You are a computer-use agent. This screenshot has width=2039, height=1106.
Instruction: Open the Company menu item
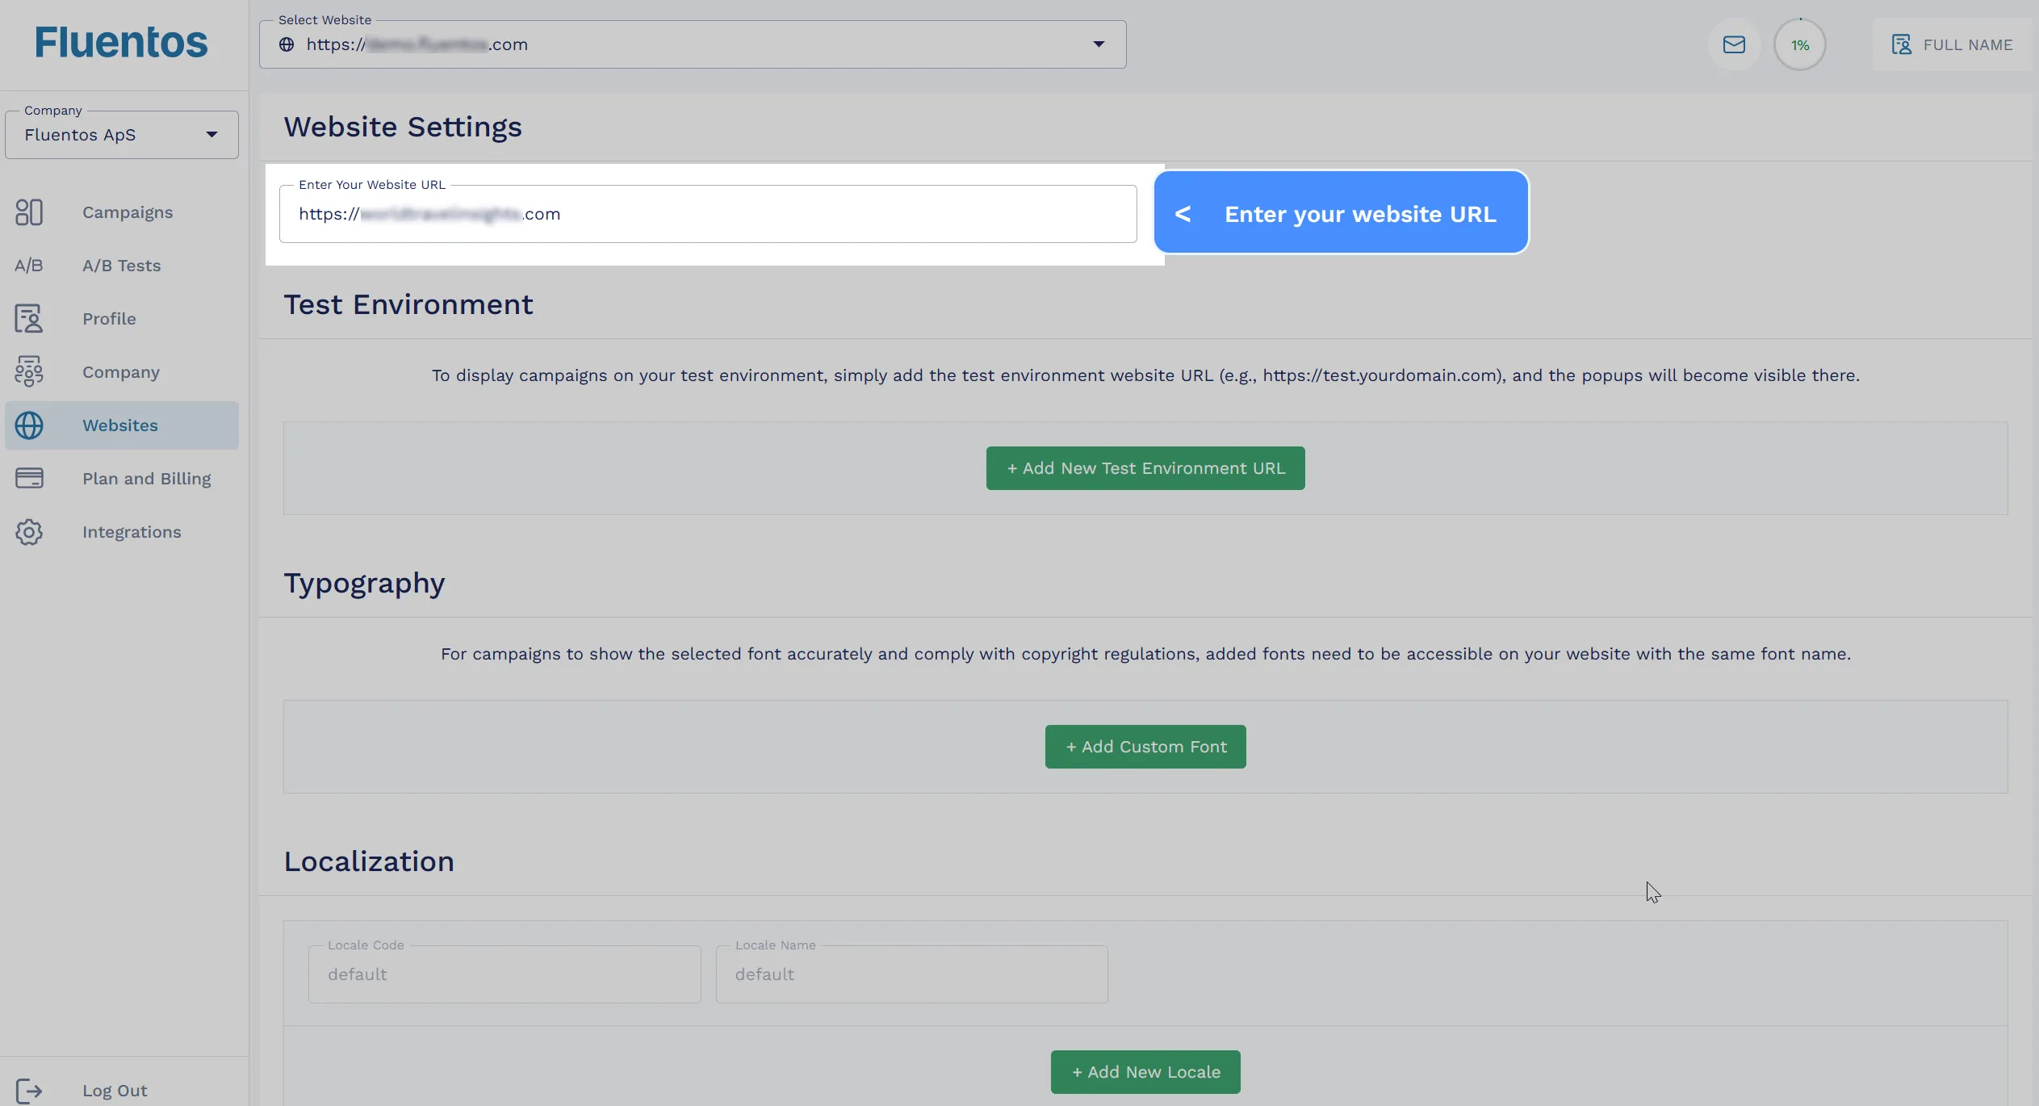pyautogui.click(x=122, y=372)
